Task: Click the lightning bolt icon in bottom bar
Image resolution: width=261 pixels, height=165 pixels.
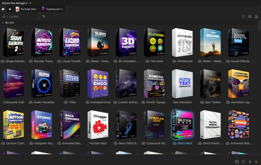Action: pos(250,162)
